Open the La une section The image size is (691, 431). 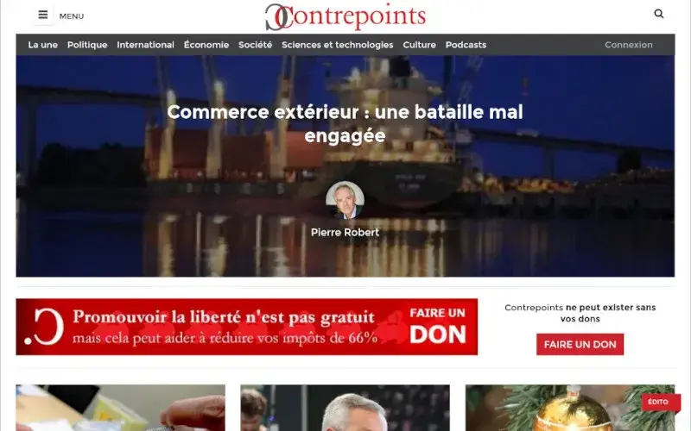tap(42, 45)
